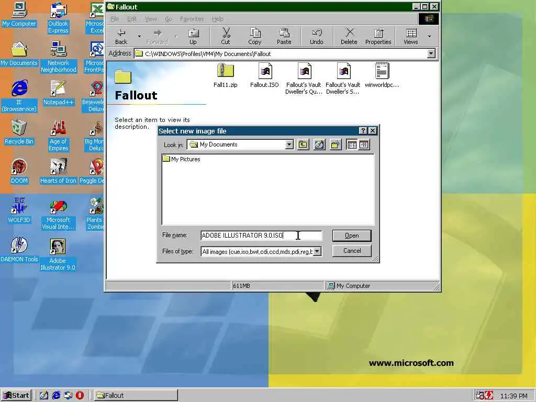
Task: Click Copy toolbar button
Action: pyautogui.click(x=255, y=37)
